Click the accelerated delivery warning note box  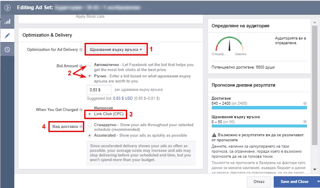(x=141, y=153)
